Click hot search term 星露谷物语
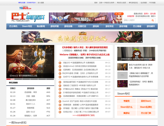Image resolution: width=164 pixels, height=126 pixels. click(138, 14)
